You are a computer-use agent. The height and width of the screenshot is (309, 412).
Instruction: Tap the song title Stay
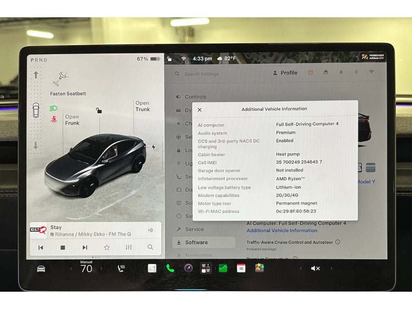click(x=56, y=227)
